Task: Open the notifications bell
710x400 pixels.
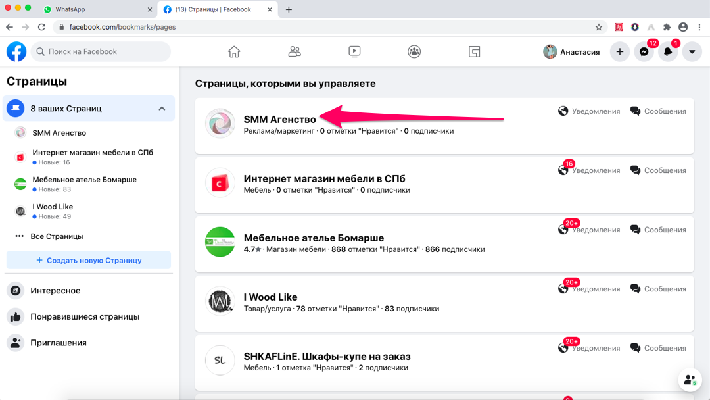Action: click(668, 51)
